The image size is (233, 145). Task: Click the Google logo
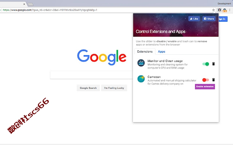[102, 57]
